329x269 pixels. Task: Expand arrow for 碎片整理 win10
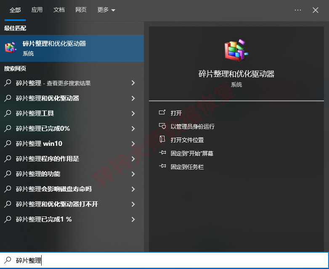point(133,143)
